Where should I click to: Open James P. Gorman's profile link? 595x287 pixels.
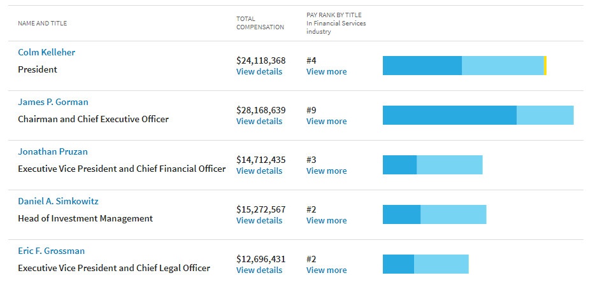click(53, 102)
